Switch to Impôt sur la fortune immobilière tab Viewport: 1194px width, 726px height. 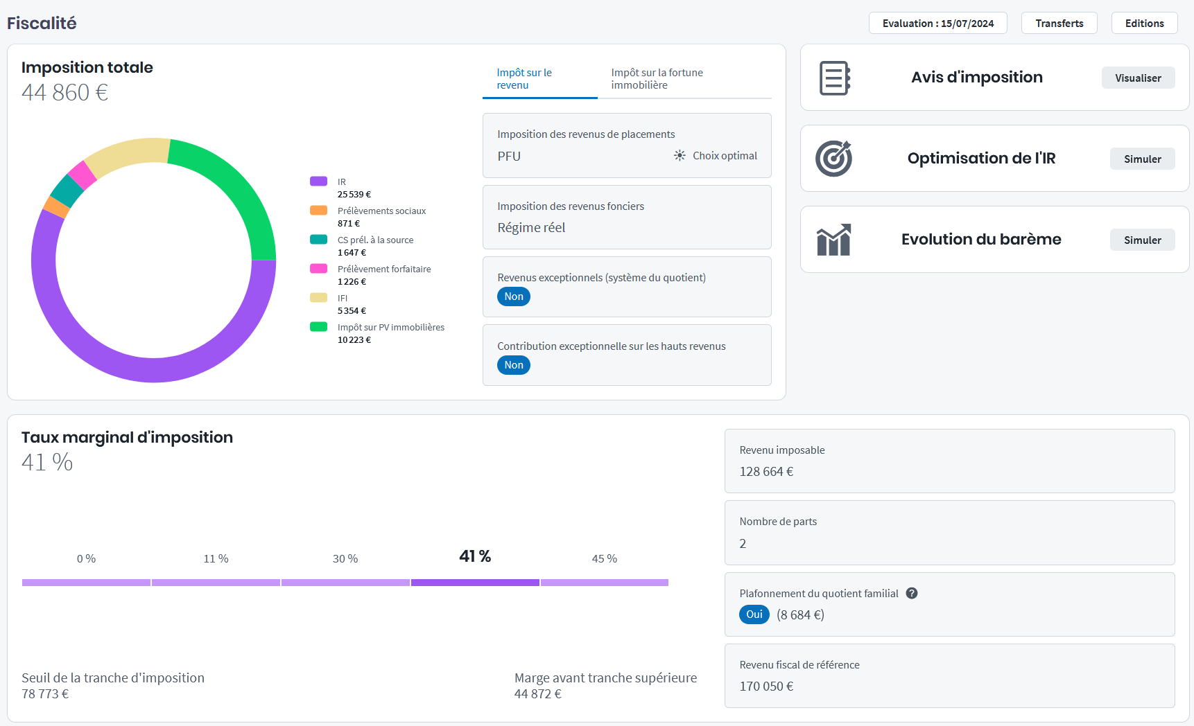coord(657,79)
